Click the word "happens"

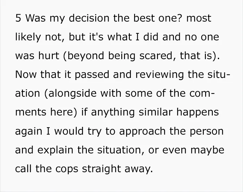198,112
